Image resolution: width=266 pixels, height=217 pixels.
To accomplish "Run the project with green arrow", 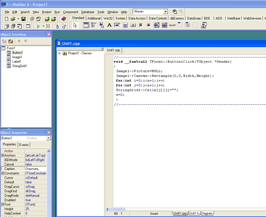I will (38, 26).
